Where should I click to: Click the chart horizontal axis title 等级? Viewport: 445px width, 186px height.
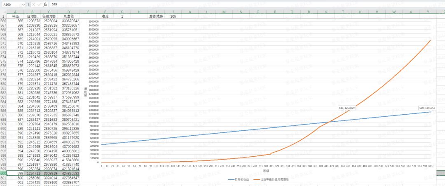coord(266,171)
